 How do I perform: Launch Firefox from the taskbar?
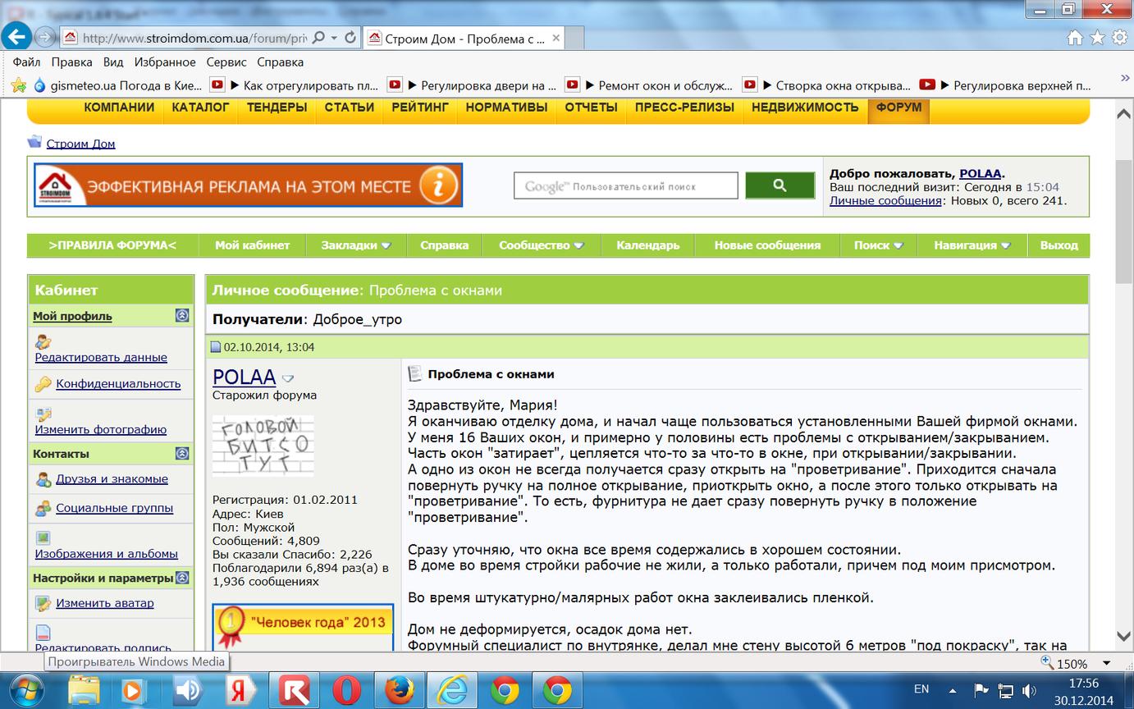pyautogui.click(x=399, y=690)
